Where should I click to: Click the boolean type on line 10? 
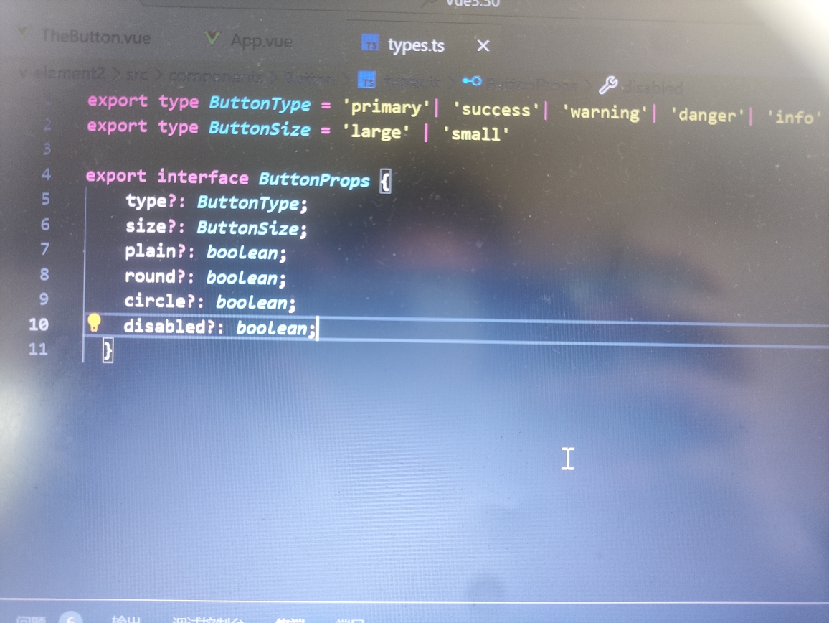pyautogui.click(x=271, y=328)
